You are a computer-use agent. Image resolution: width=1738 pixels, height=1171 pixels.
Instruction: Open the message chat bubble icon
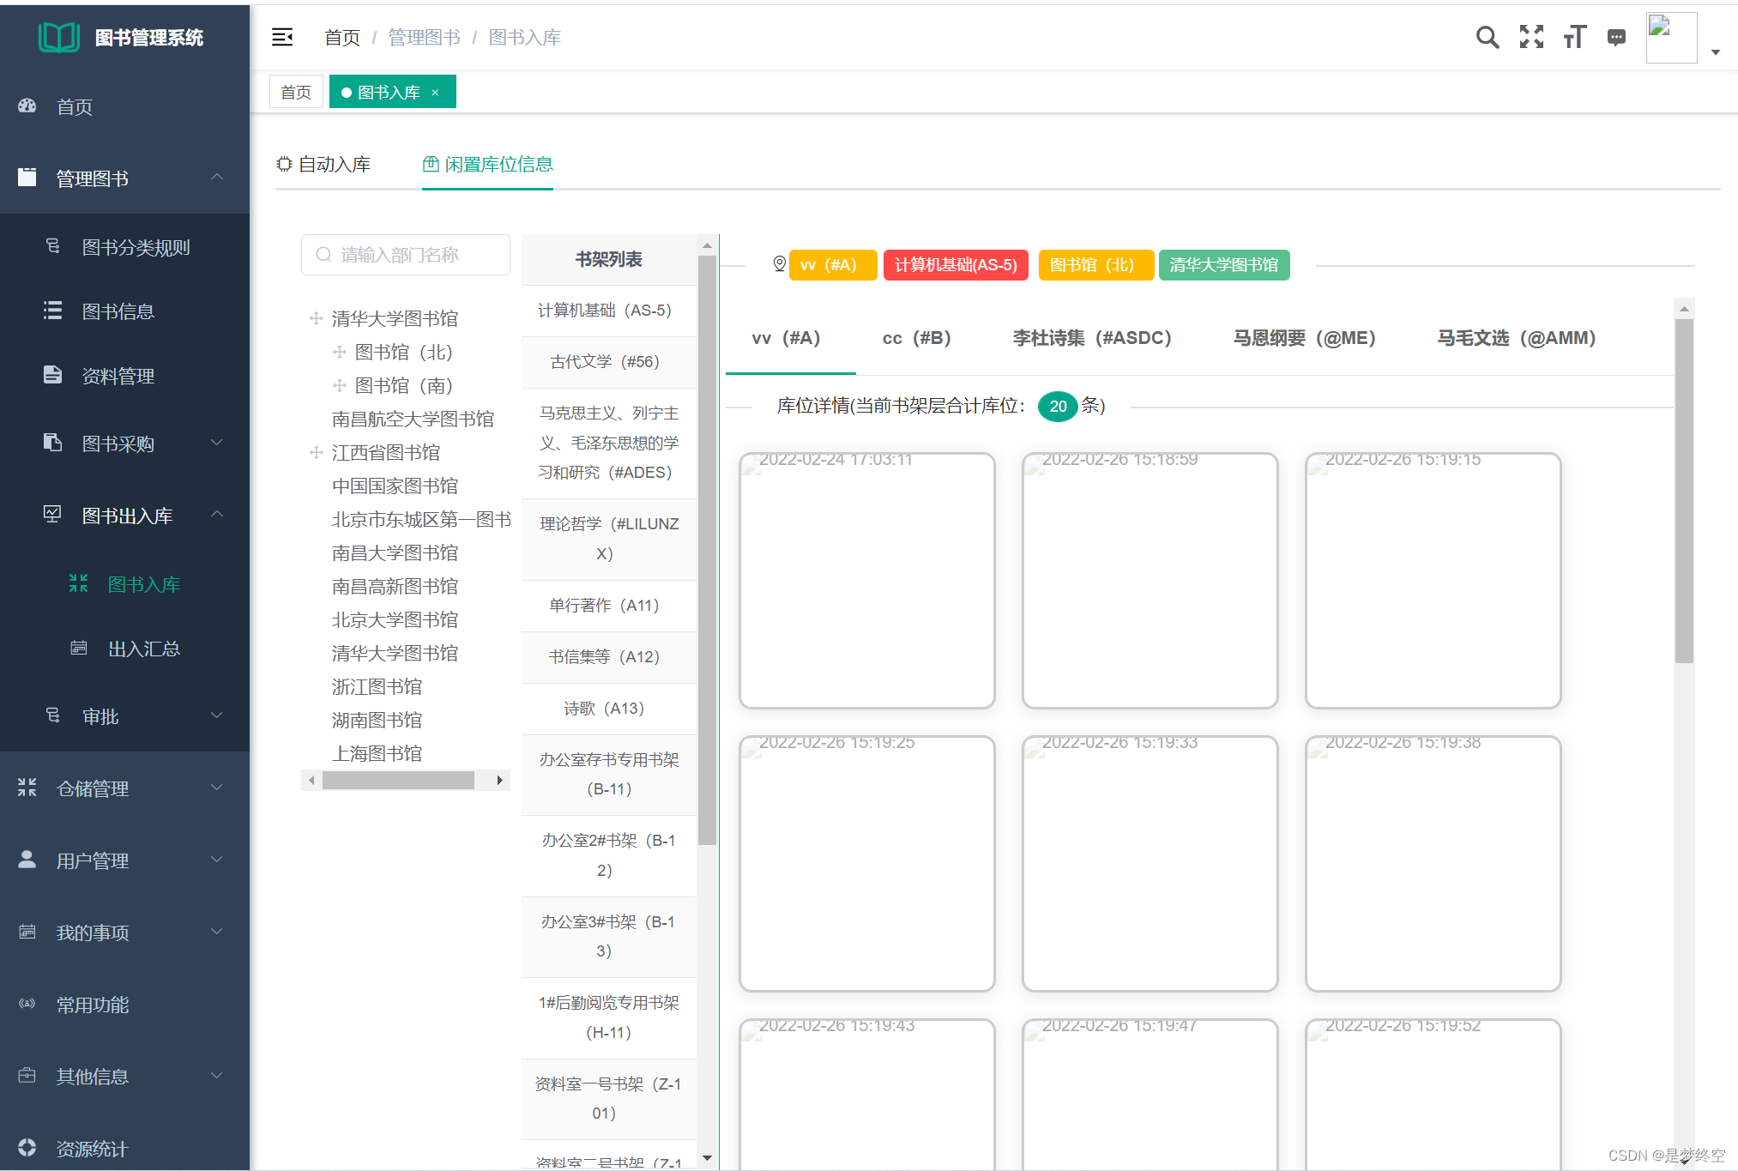pyautogui.click(x=1616, y=37)
